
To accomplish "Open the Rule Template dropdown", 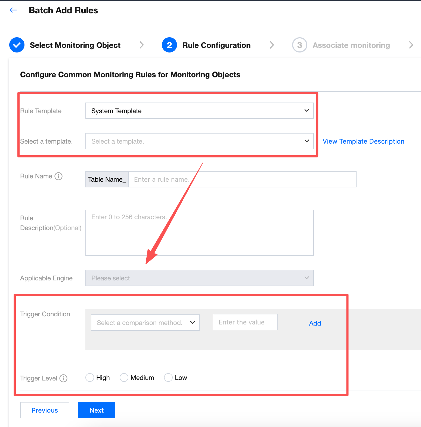I will tap(199, 111).
